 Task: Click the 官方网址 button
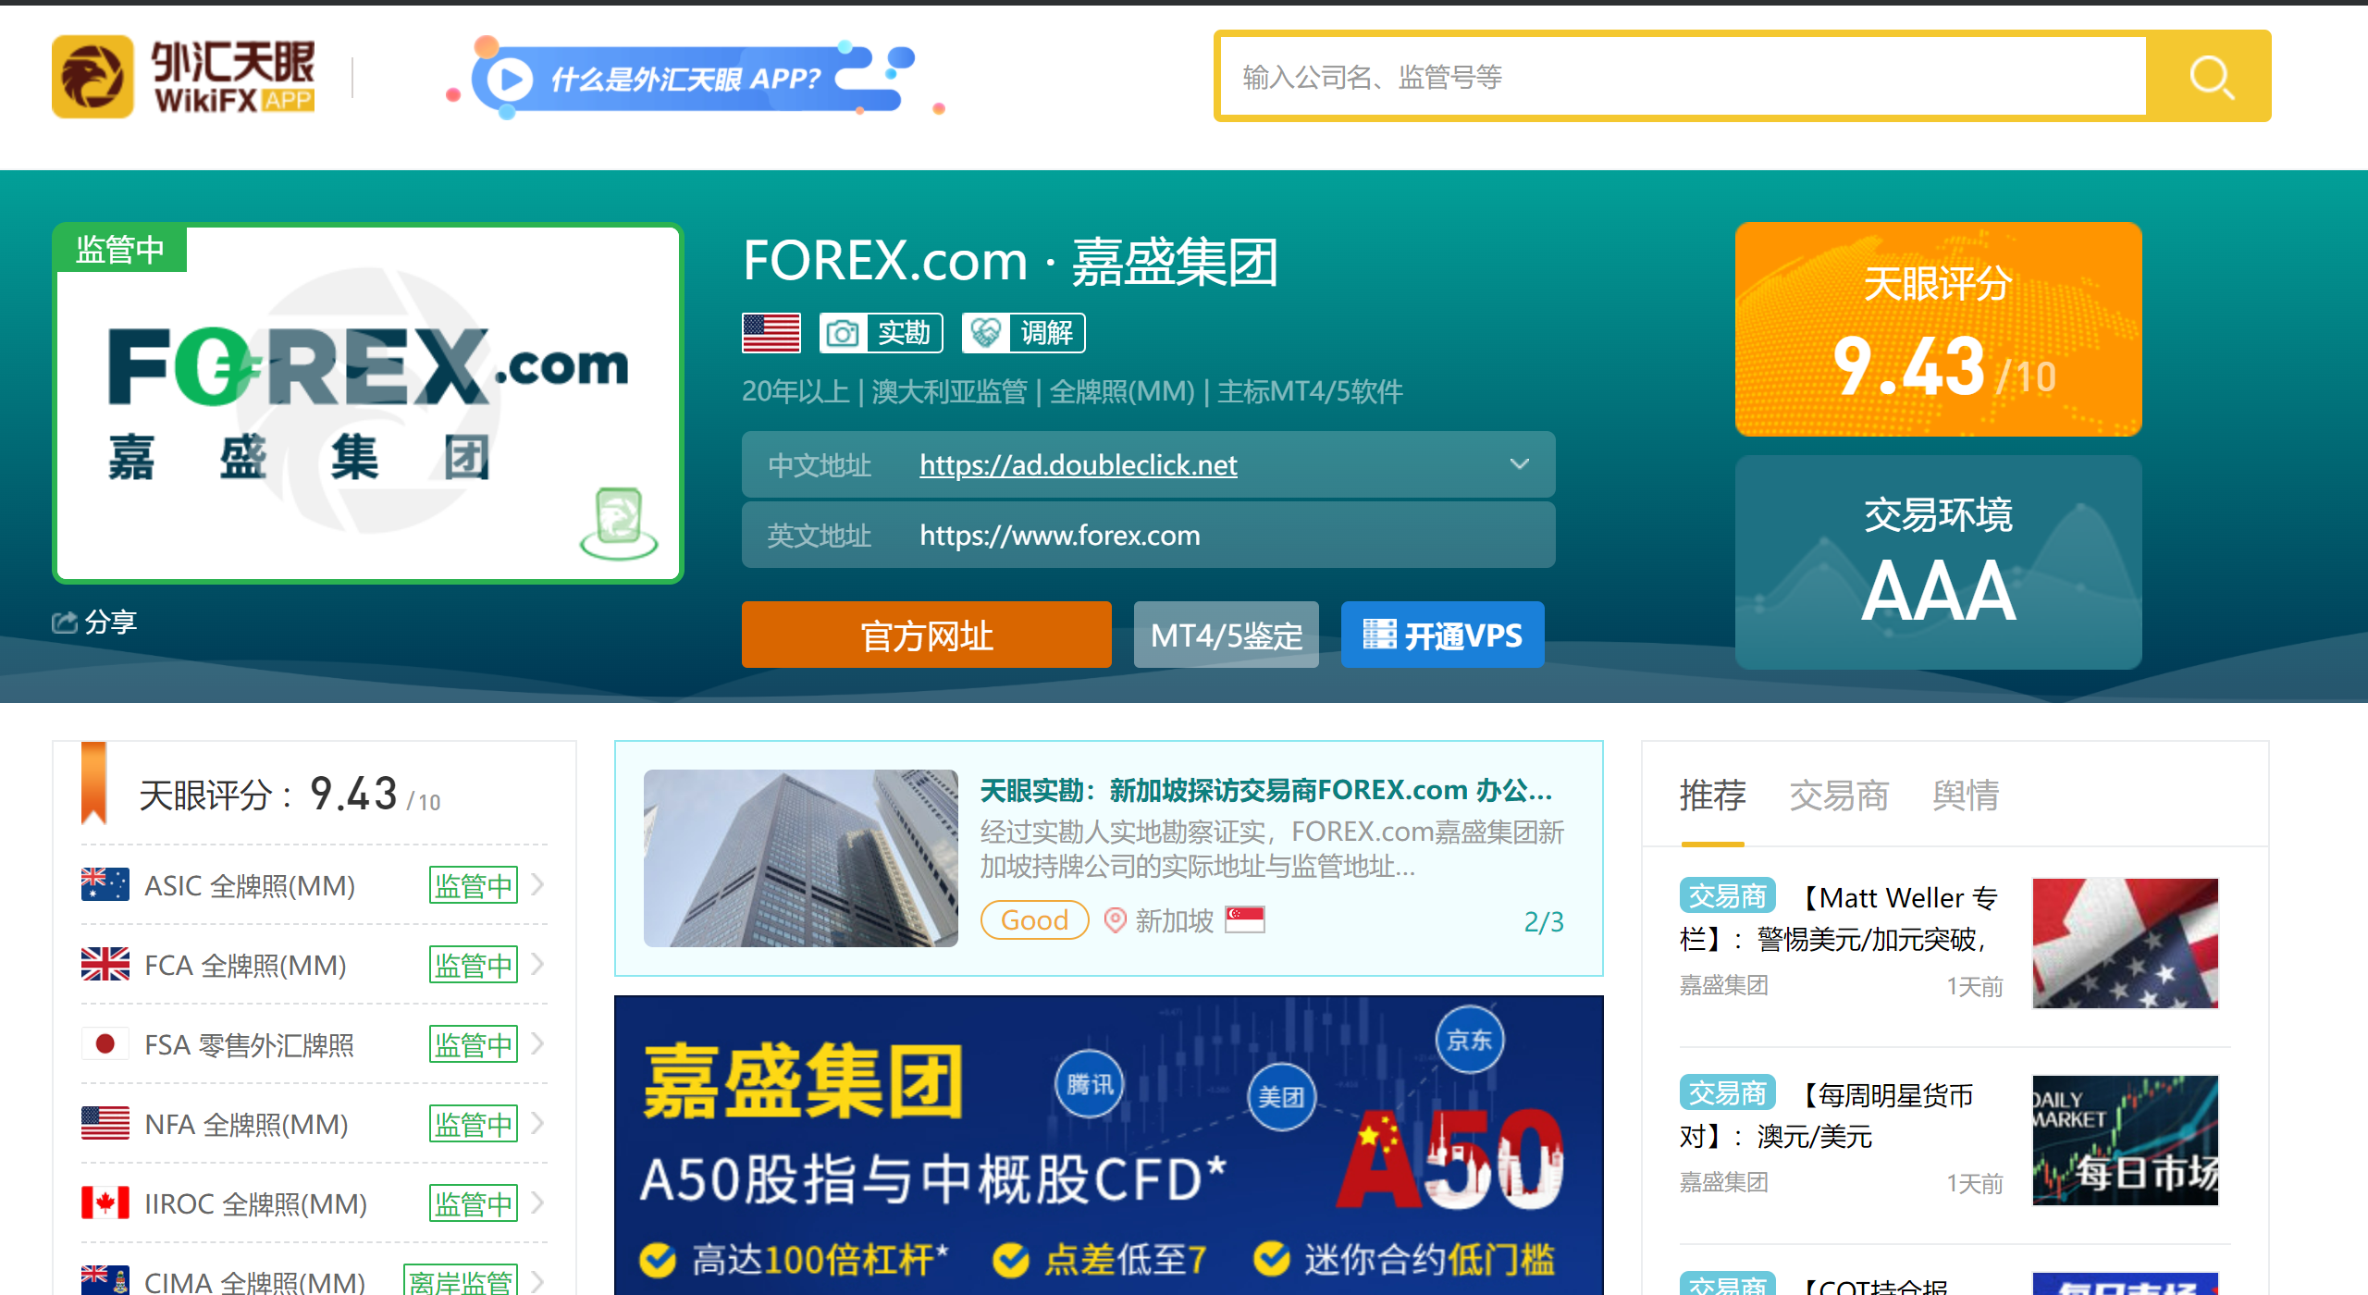point(927,635)
